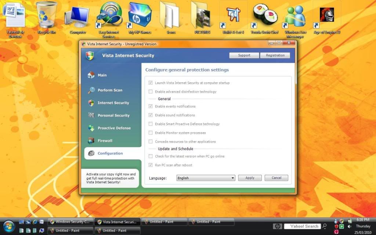Viewport: 376px width, 235px height.
Task: Apply the configuration settings
Action: pyautogui.click(x=250, y=178)
